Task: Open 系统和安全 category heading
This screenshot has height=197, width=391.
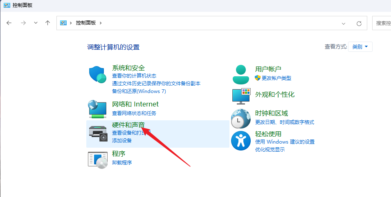Action: click(x=128, y=68)
